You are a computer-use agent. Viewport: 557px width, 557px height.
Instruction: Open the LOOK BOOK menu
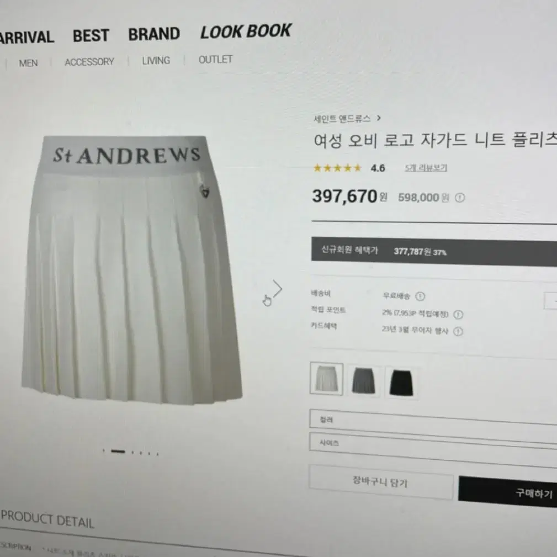[246, 31]
